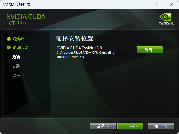179x134 pixels.
Task: Click the maximize window square
Action: point(158,5)
